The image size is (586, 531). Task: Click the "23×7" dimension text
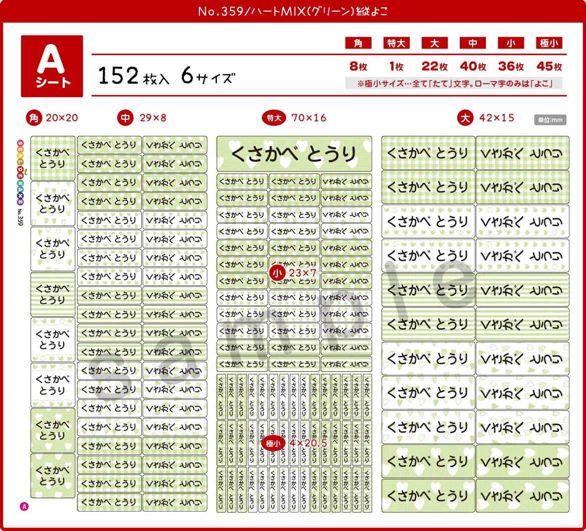point(303,273)
